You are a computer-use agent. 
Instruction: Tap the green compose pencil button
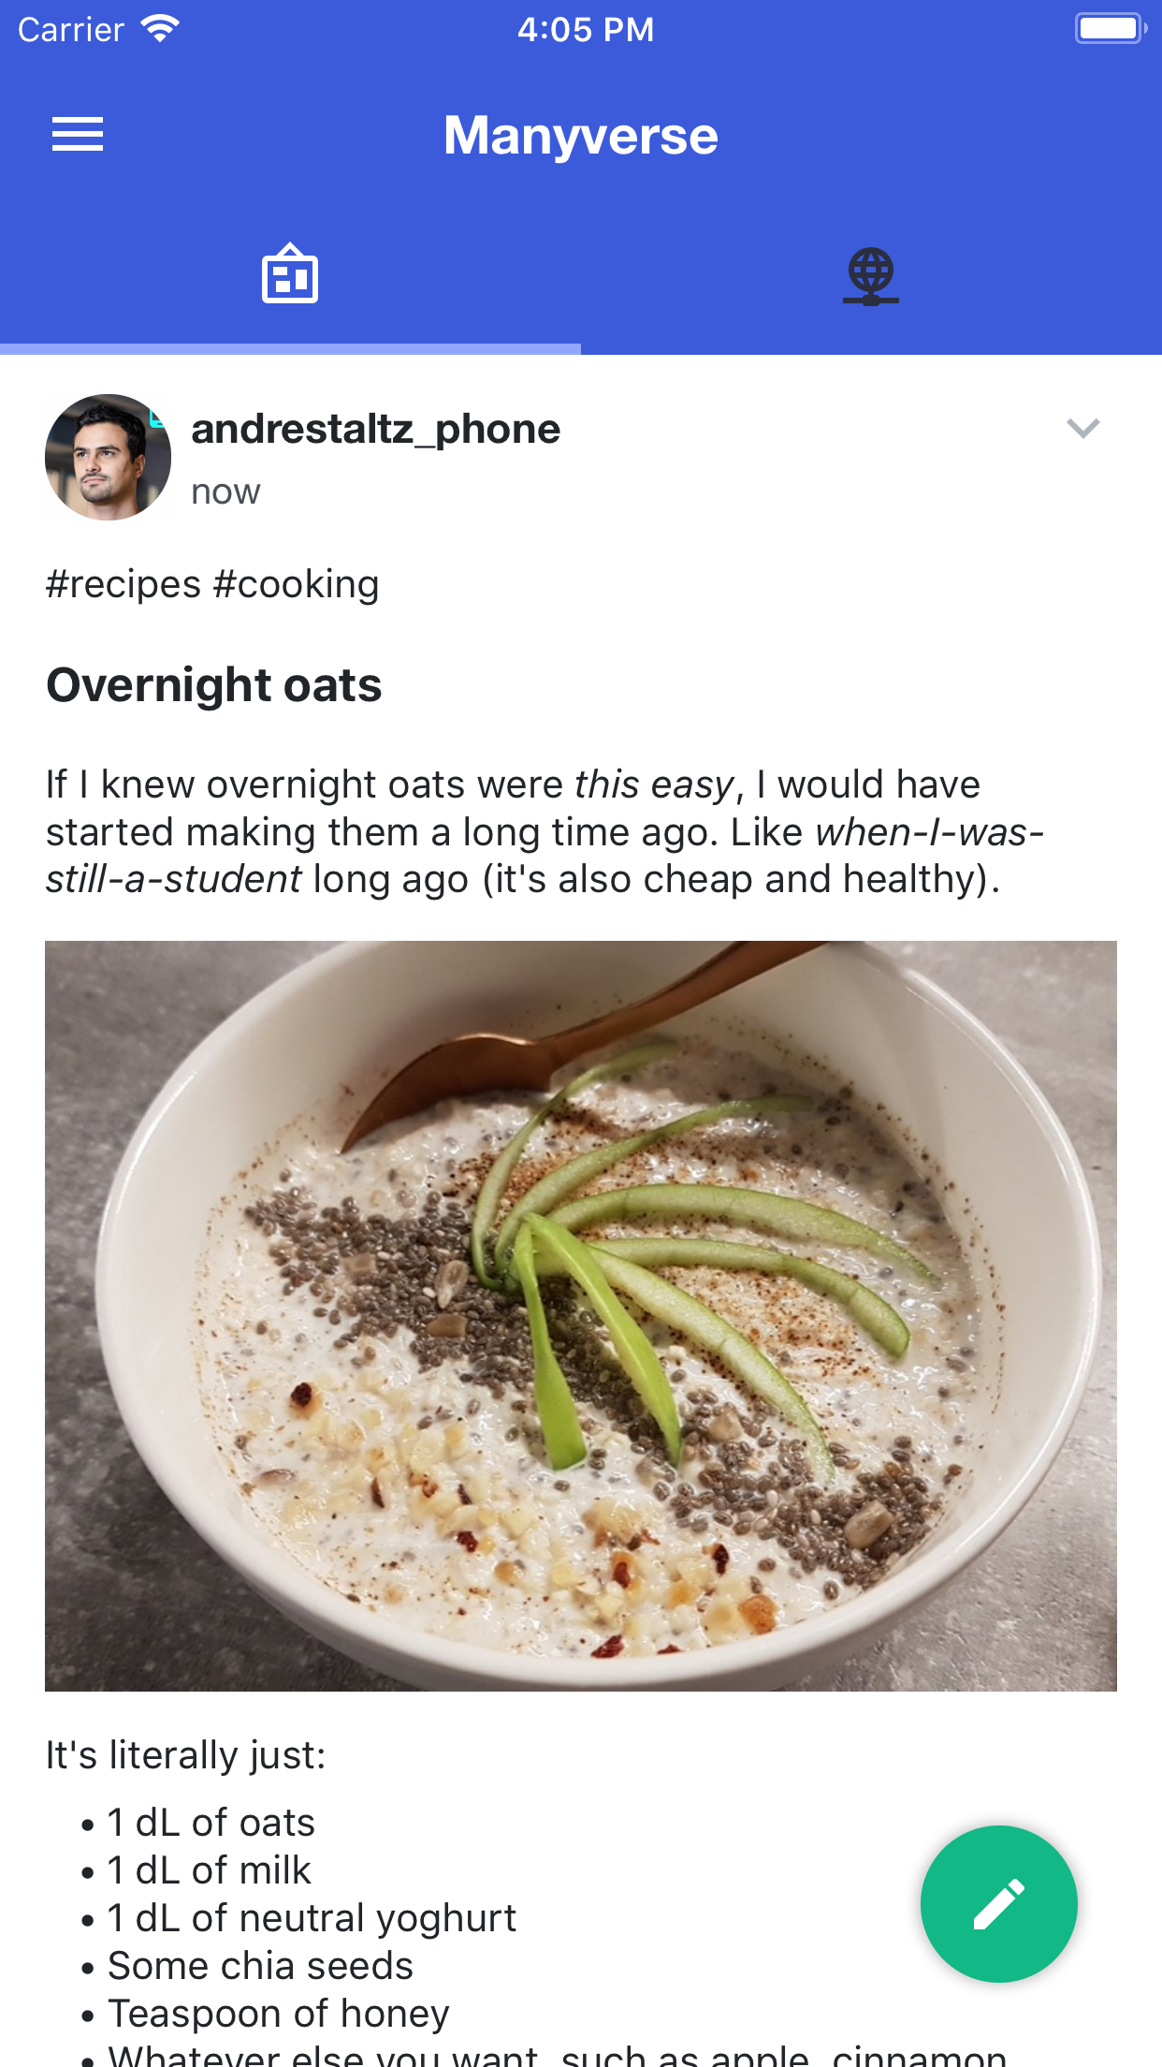[x=998, y=1903]
